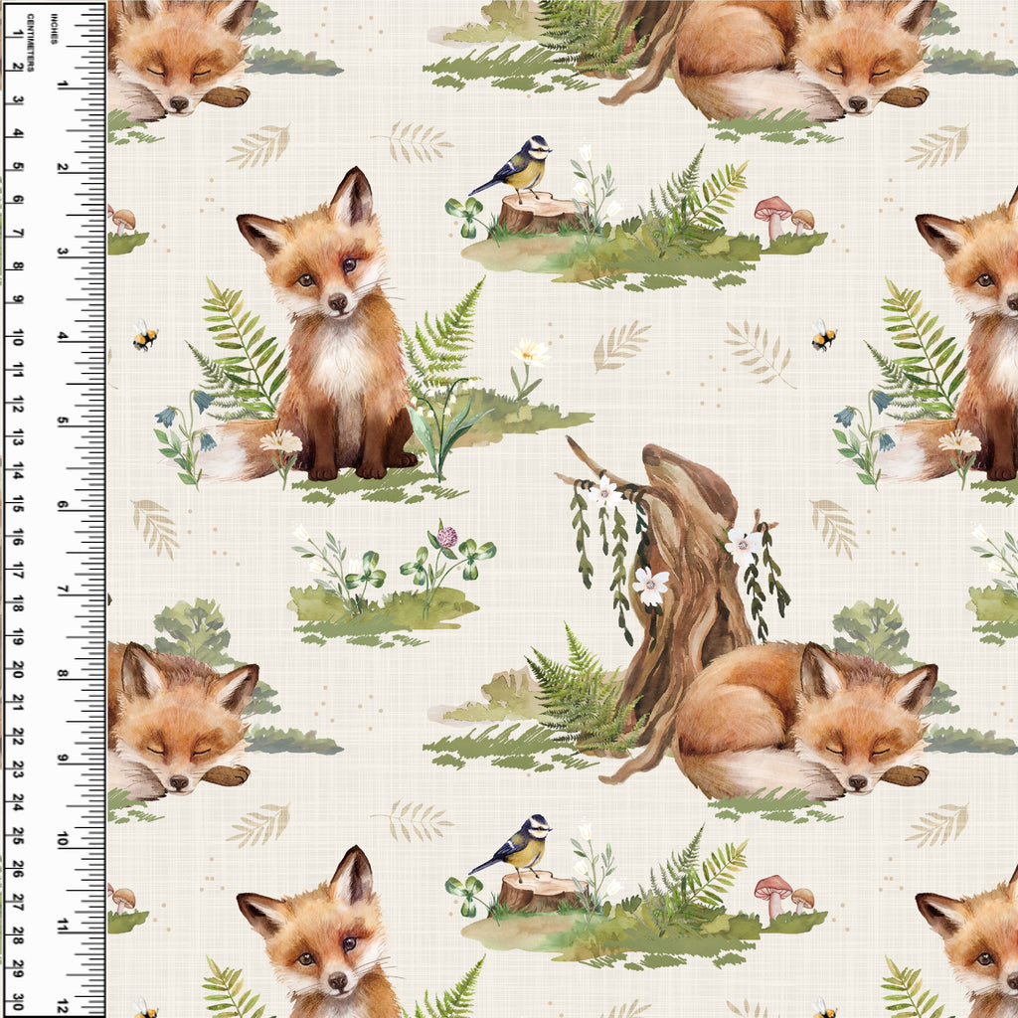Screen dimensions: 1018x1018
Task: Click the hollow tree trunk with hanging vines
Action: (686, 557)
